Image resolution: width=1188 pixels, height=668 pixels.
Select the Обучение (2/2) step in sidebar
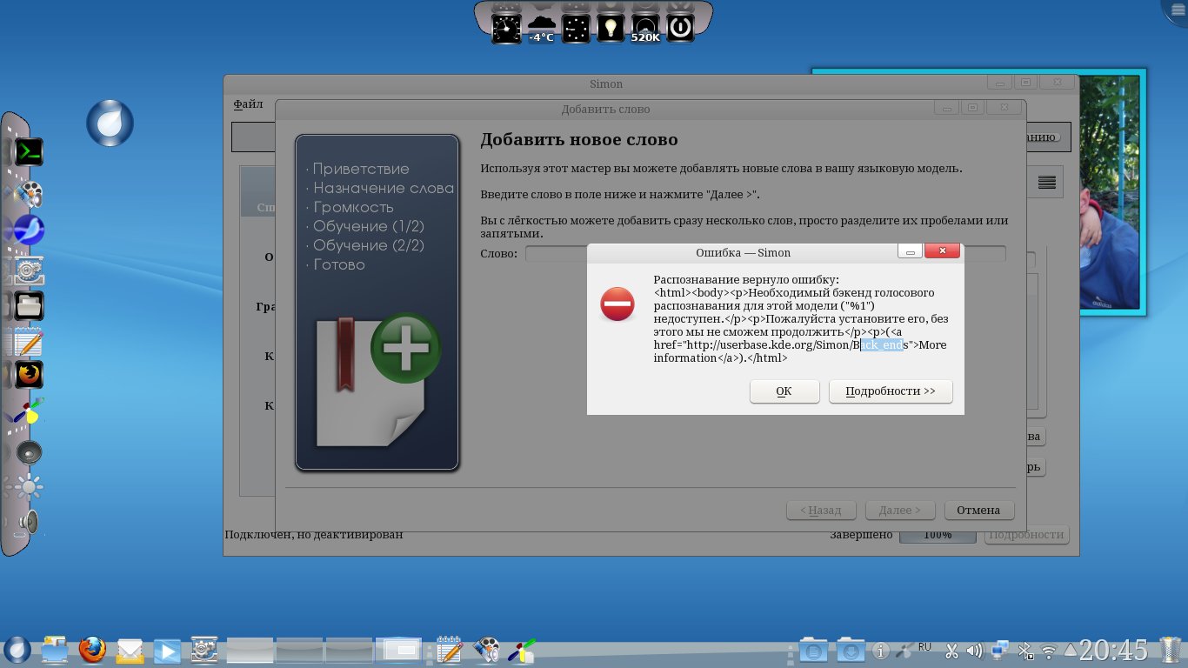pos(369,245)
